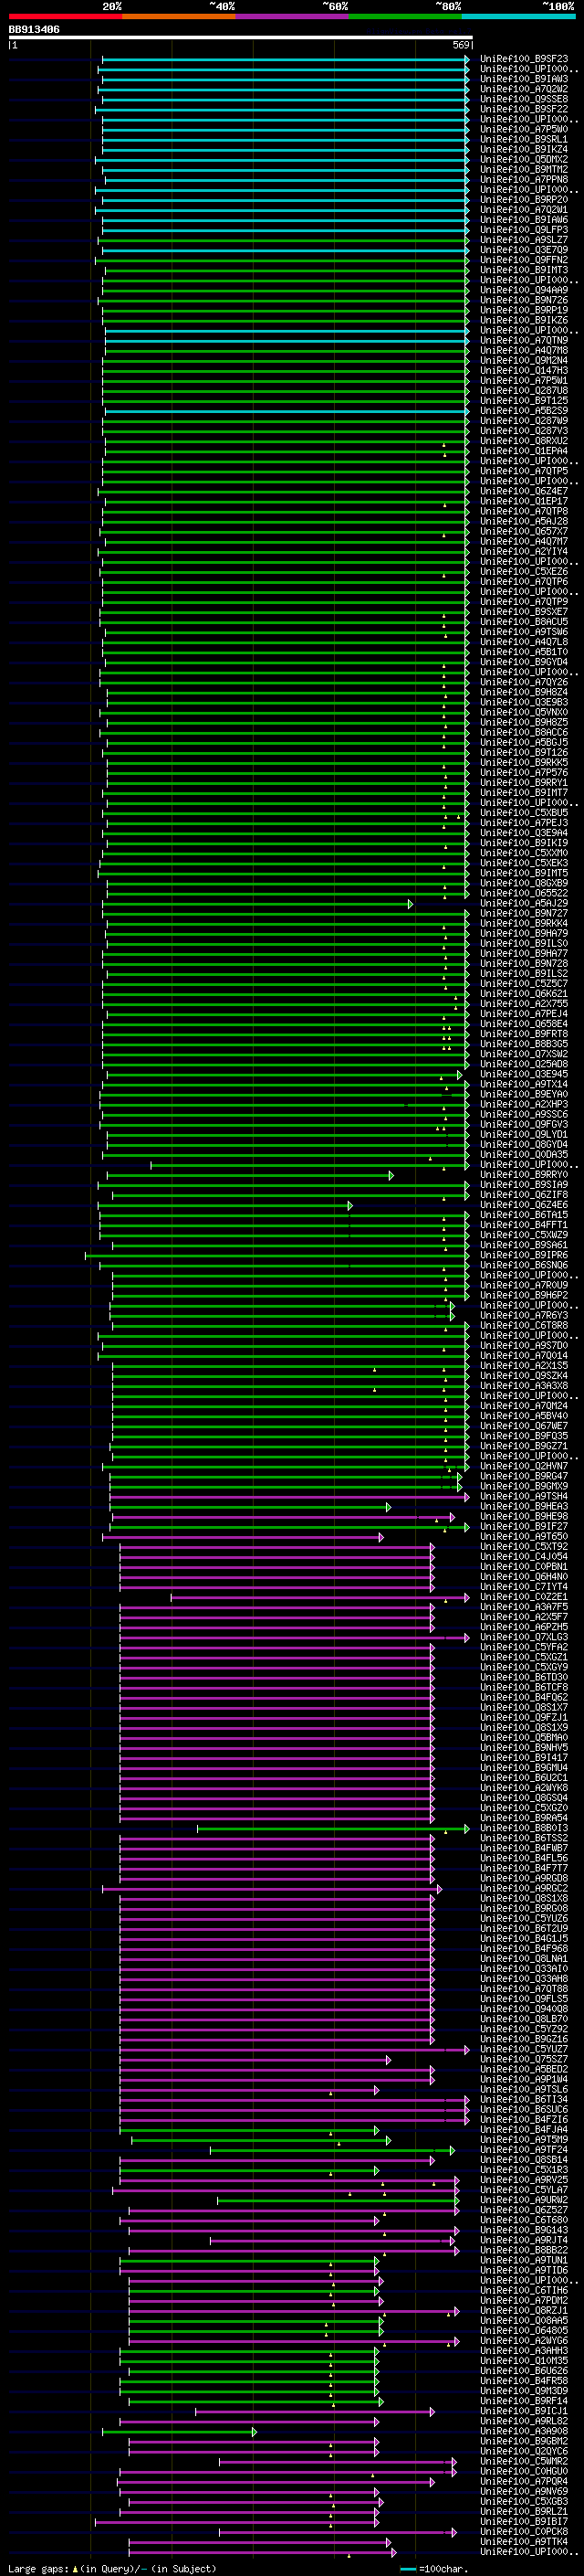Select label UniRef100_A9TTK4
Image resolution: width=584 pixels, height=2576 pixels.
click(524, 2541)
